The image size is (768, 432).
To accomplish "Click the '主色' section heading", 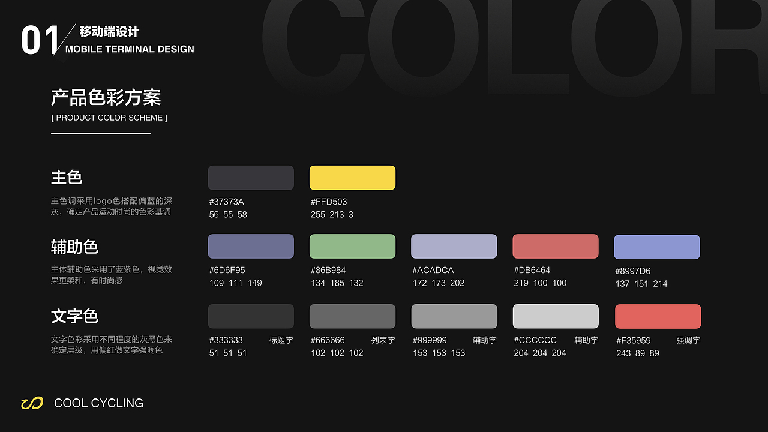I will click(x=67, y=178).
